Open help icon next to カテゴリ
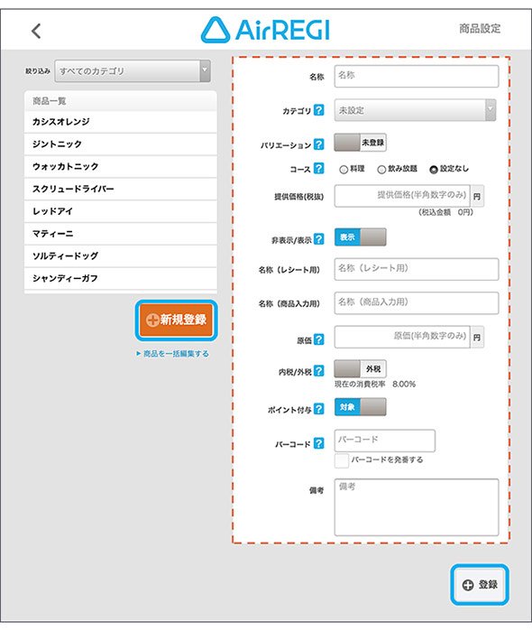 pos(319,110)
